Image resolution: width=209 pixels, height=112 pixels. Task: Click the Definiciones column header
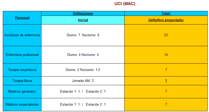tap(83, 13)
